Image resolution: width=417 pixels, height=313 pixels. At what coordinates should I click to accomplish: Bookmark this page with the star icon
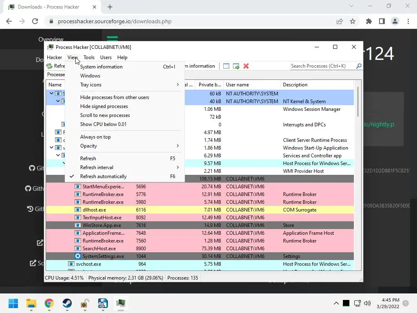[x=353, y=21]
